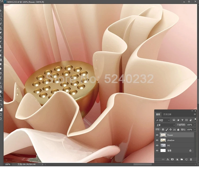199x169 pixels.
Task: Hide the flower layer using eye icon
Action: click(x=157, y=135)
